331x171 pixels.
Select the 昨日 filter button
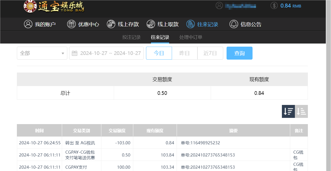(x=184, y=53)
